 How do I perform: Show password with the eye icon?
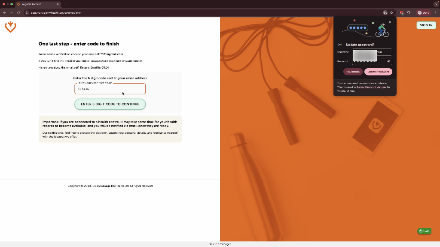(x=388, y=61)
